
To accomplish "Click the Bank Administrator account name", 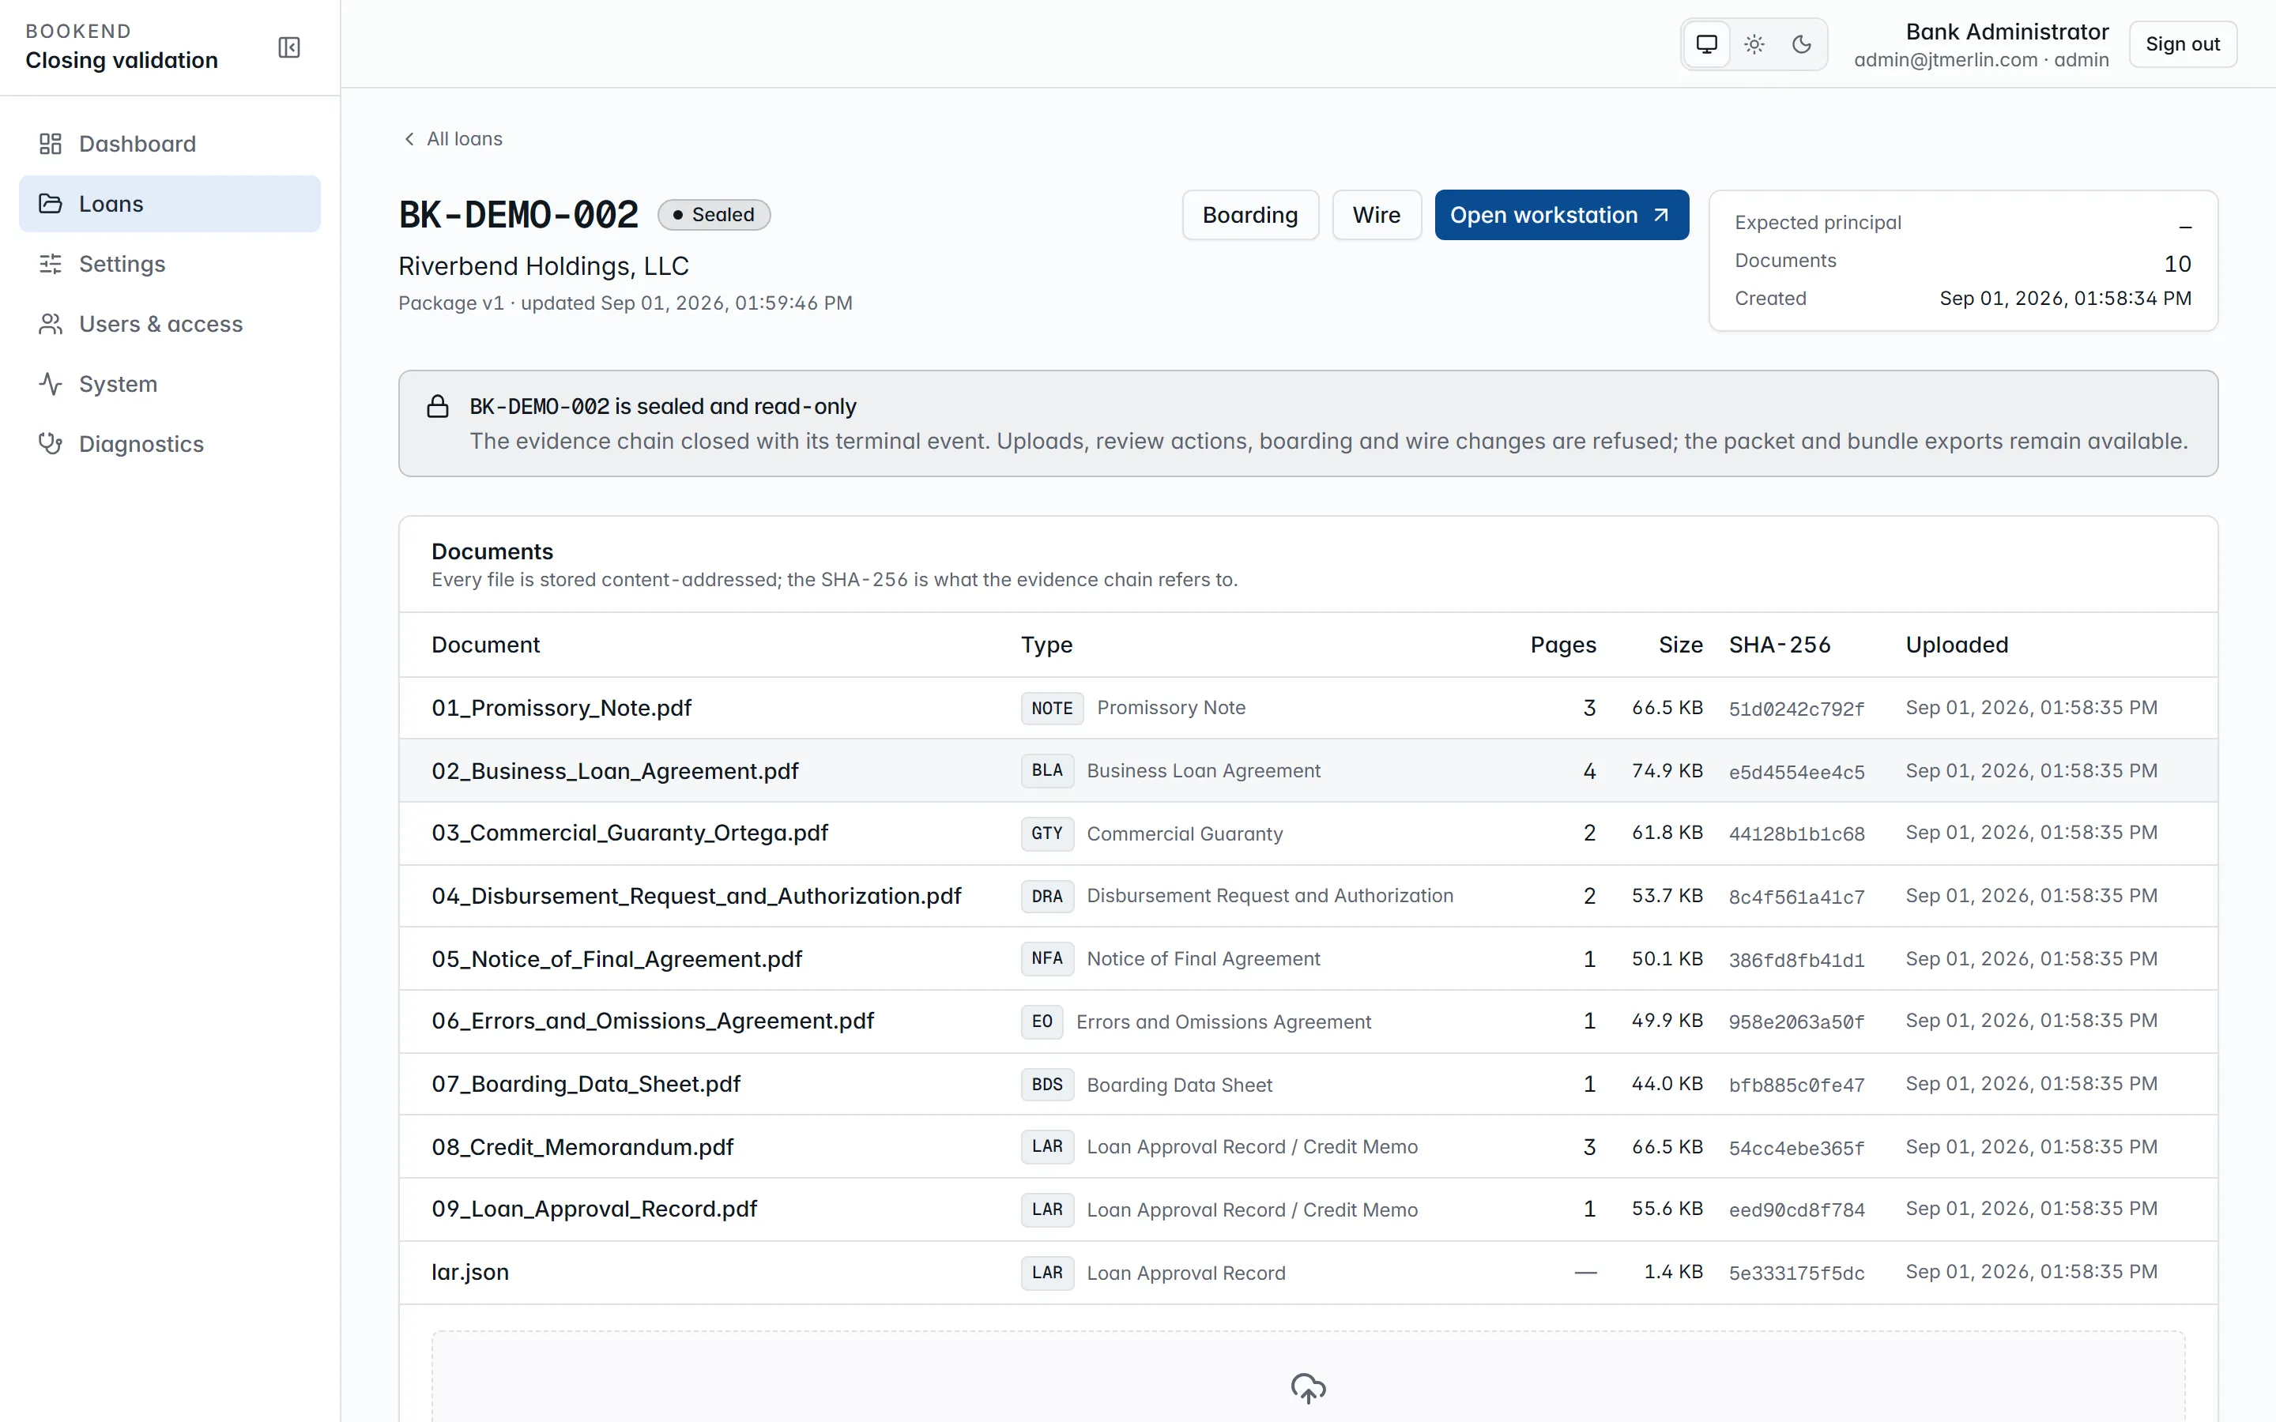I will click(2007, 32).
